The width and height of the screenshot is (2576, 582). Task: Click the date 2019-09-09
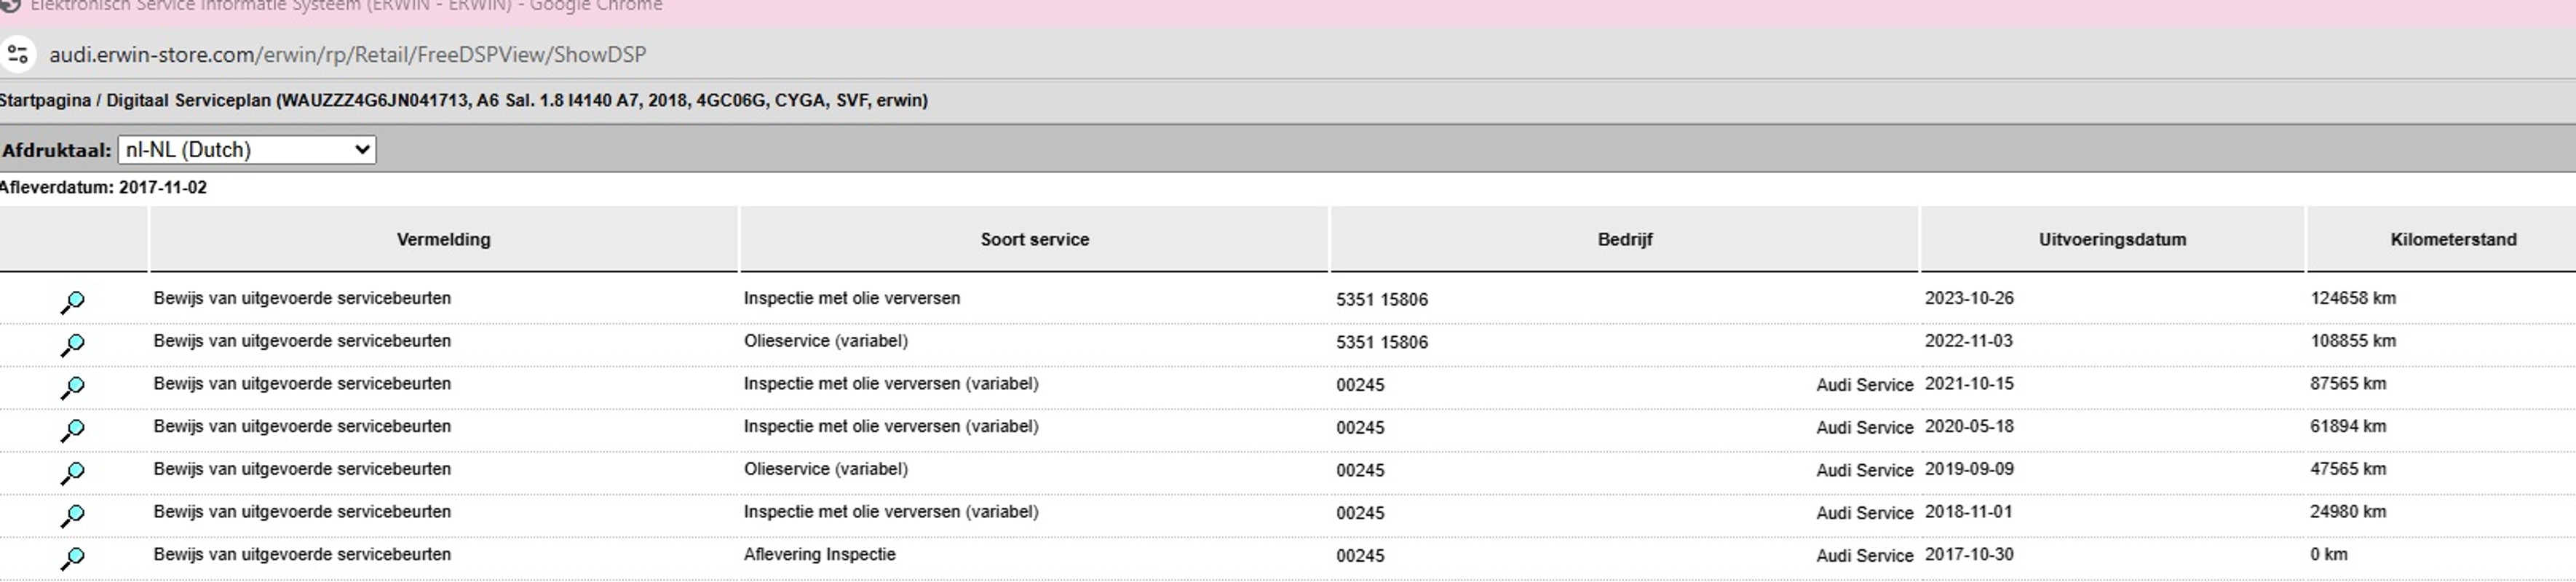coord(1969,469)
